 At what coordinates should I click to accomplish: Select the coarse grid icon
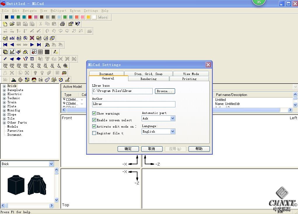(41, 52)
